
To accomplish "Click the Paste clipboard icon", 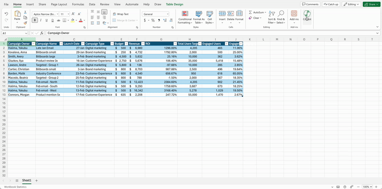I will tap(17, 14).
